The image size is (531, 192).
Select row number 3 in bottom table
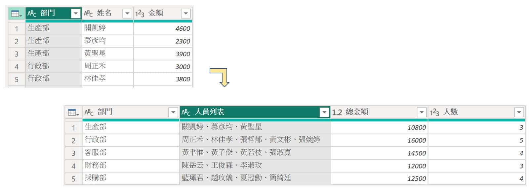(73, 153)
